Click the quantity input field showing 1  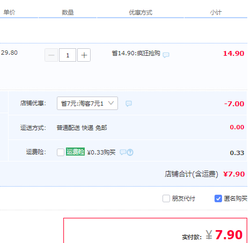click(68, 55)
